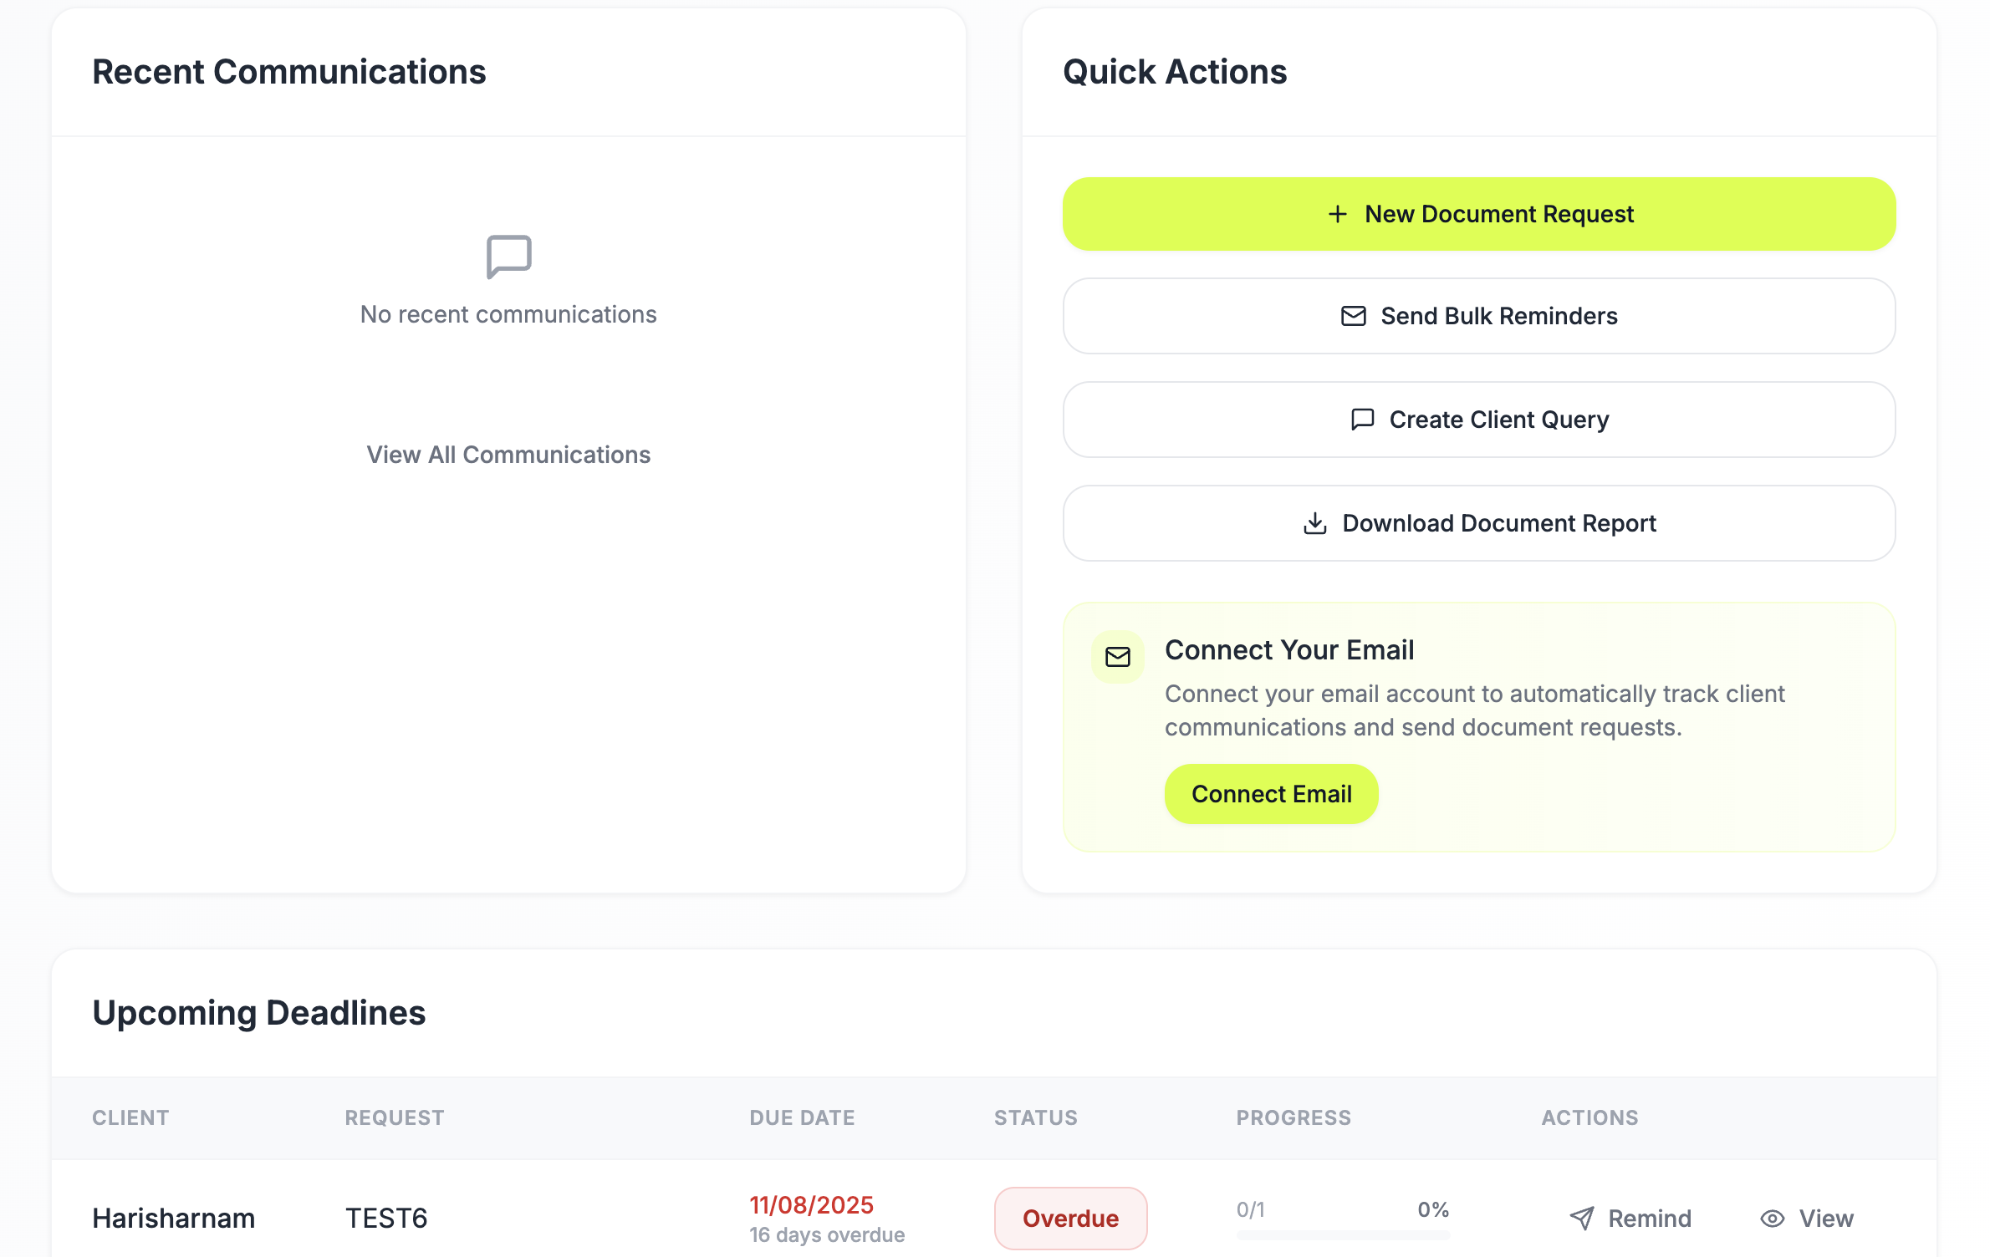
Task: Click the Overdue status badge for Harisharnam
Action: click(x=1071, y=1219)
